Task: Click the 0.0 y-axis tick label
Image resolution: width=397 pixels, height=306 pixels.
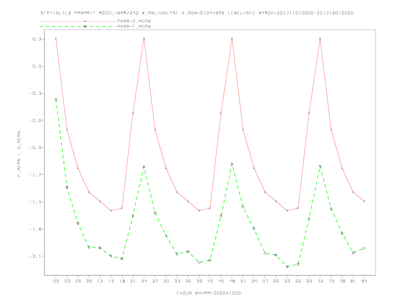Action: tap(38, 66)
